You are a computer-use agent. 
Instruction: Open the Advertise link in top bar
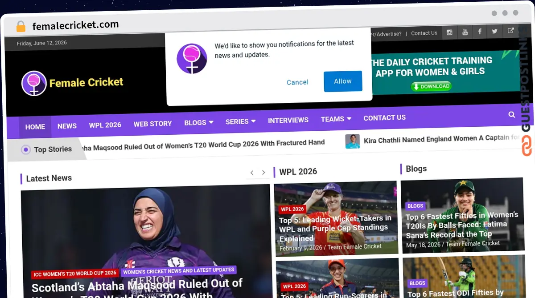(x=387, y=34)
